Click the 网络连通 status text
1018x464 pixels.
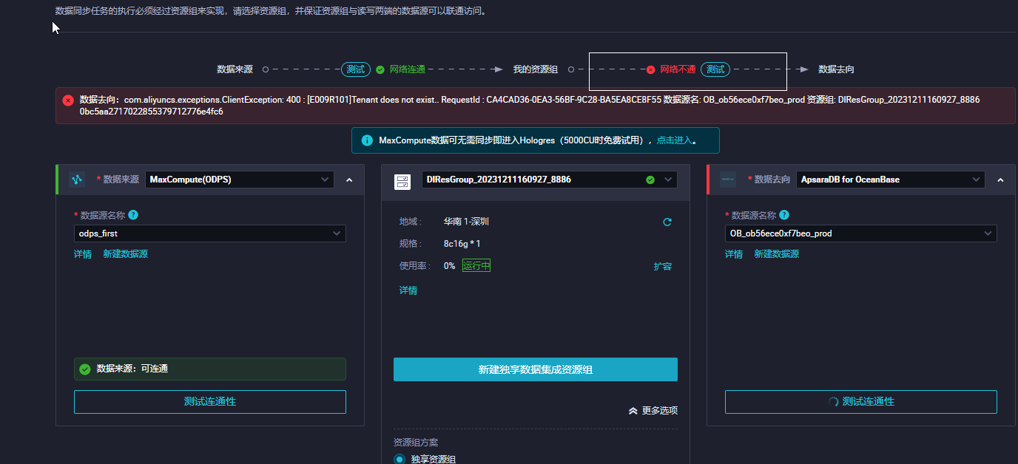408,69
